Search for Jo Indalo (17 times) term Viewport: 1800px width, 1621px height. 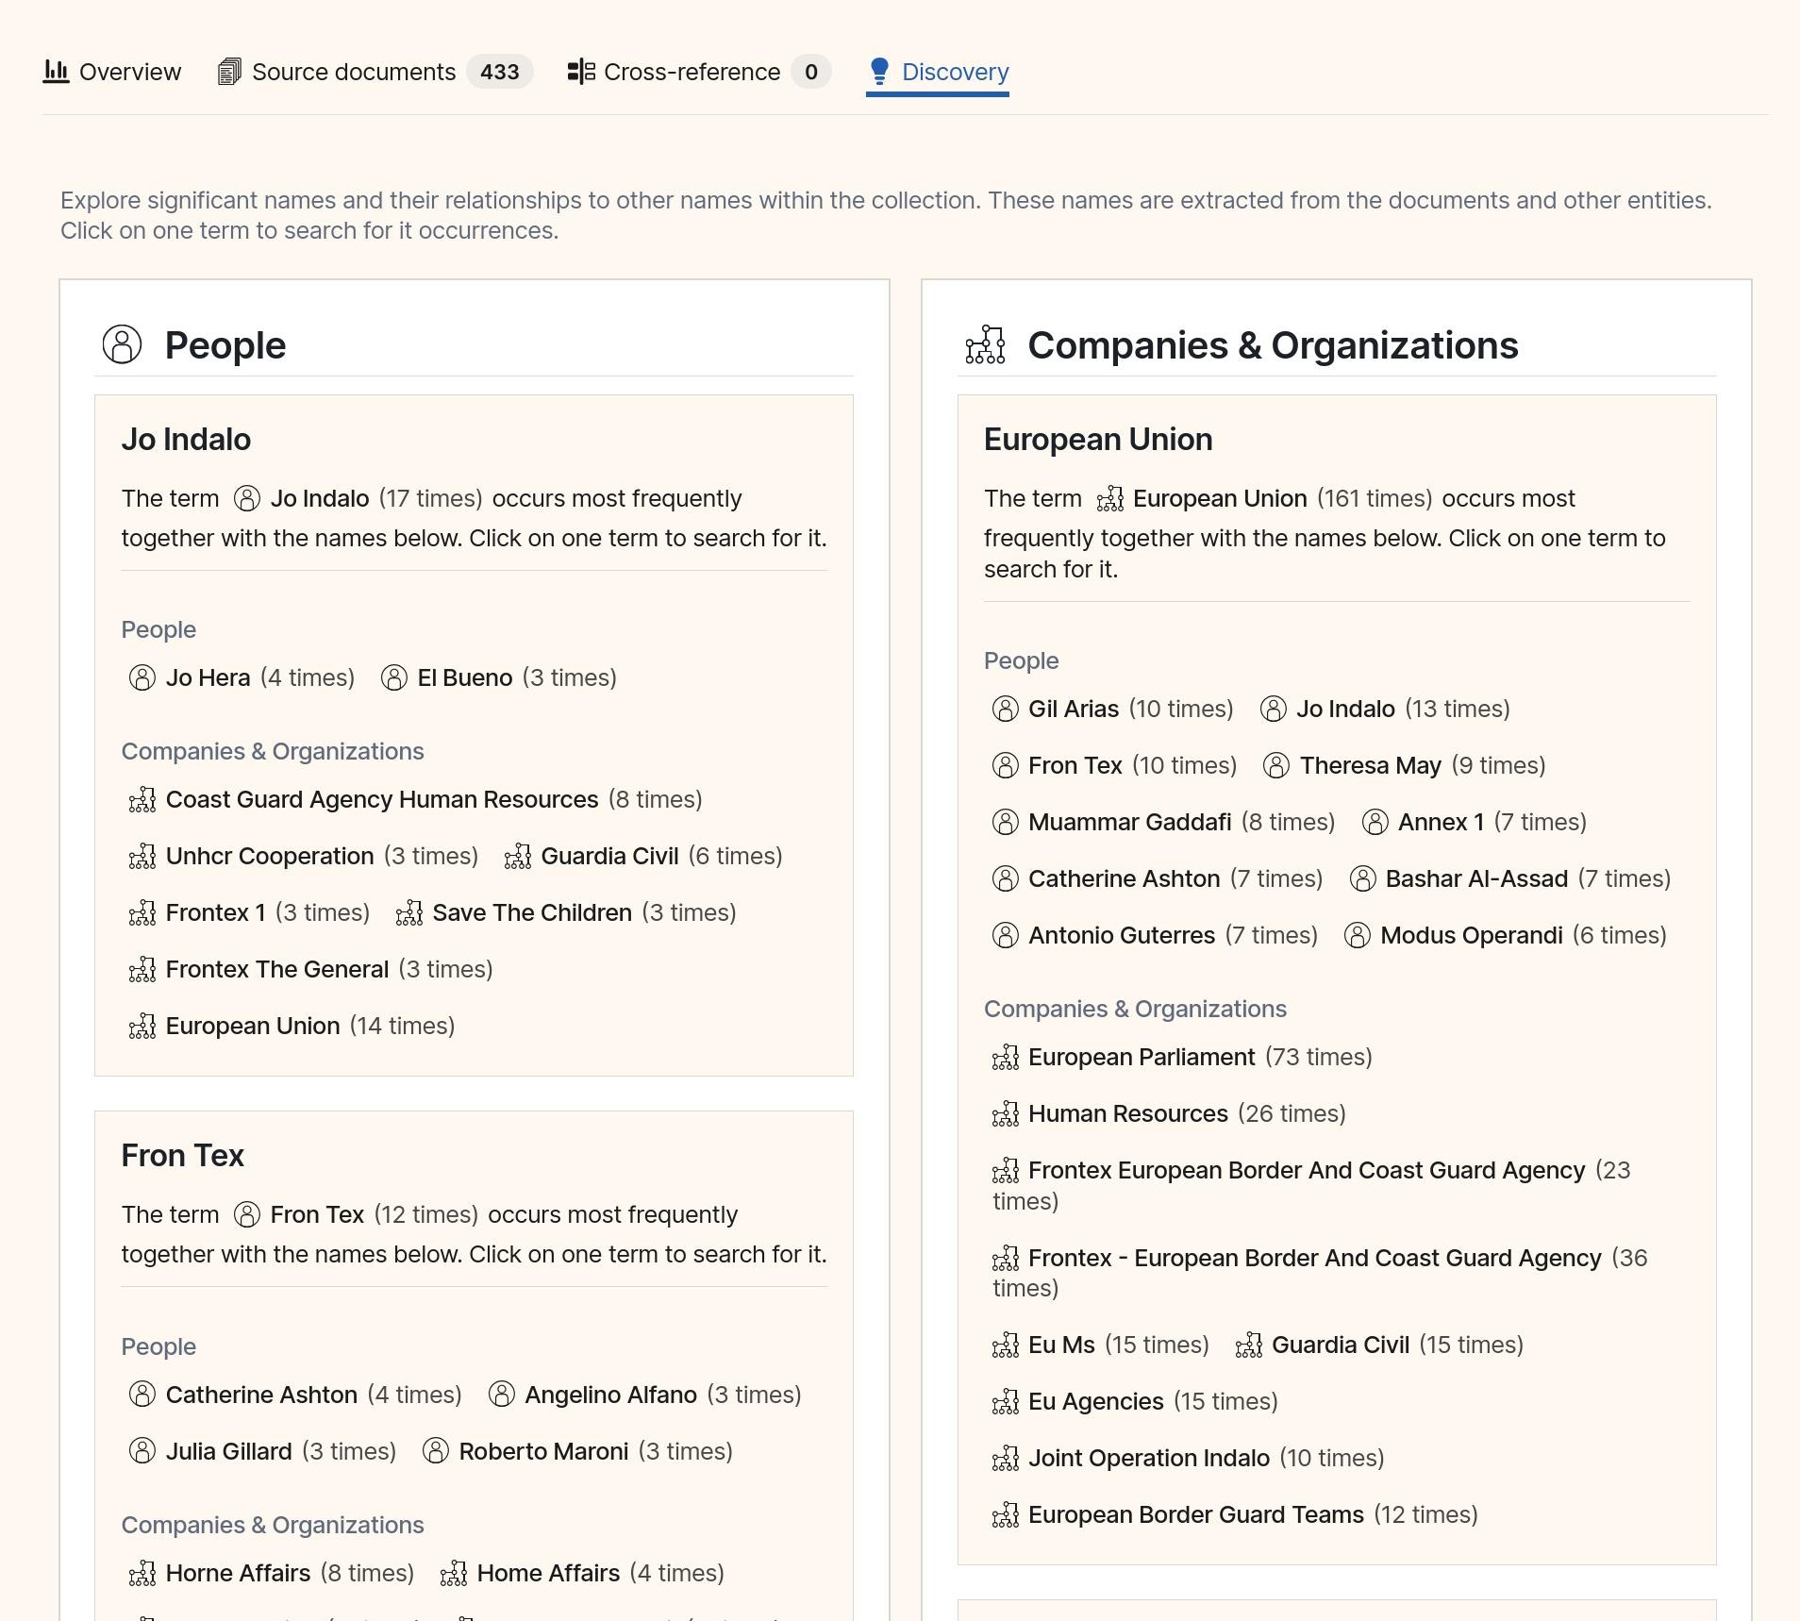pos(358,498)
